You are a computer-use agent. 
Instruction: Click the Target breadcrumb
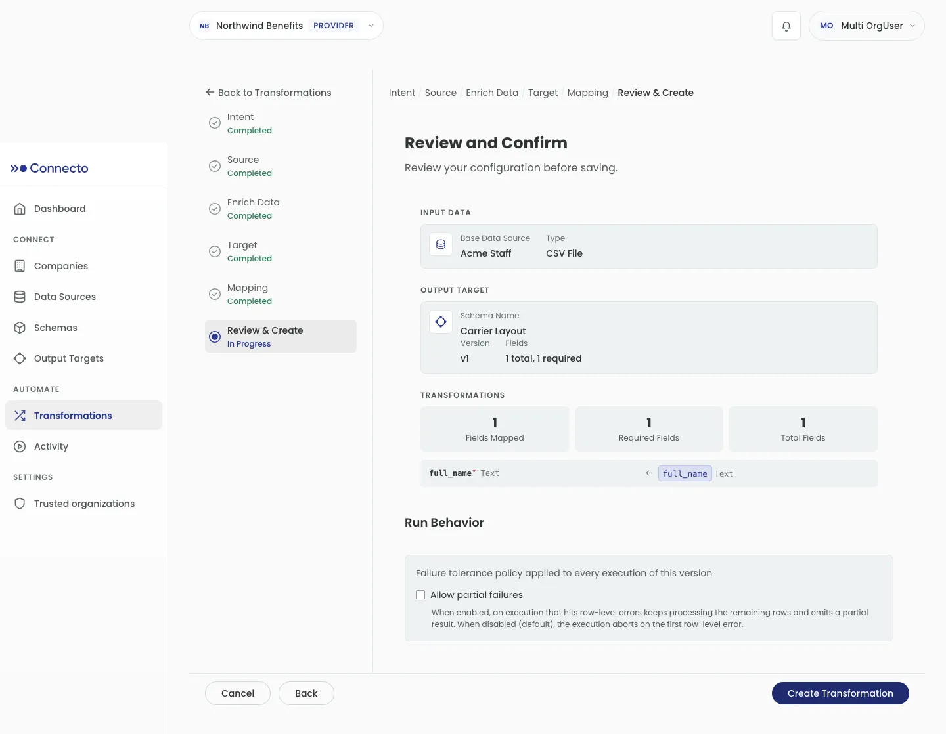click(x=543, y=93)
